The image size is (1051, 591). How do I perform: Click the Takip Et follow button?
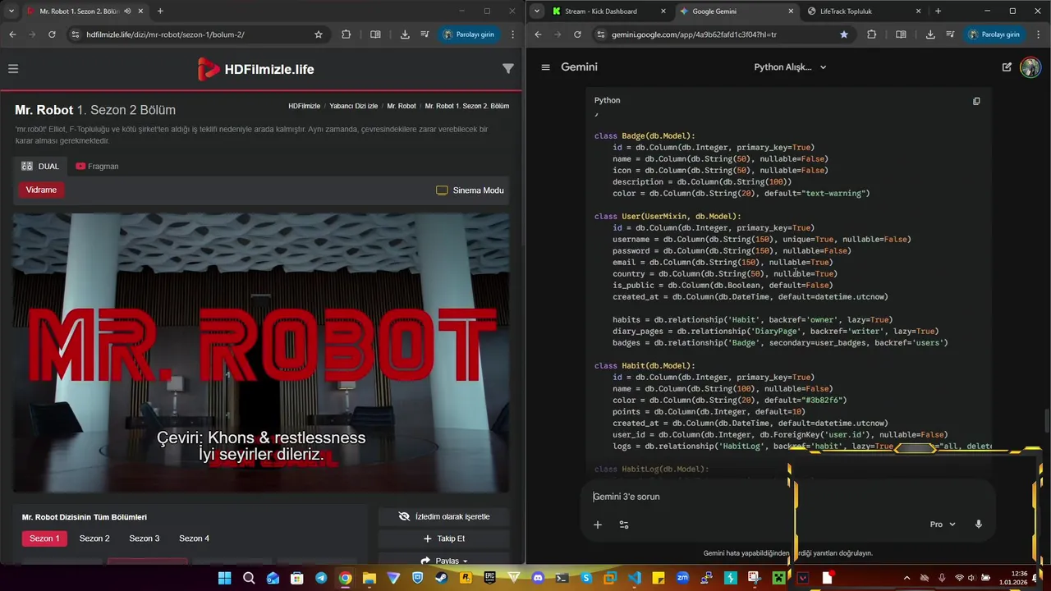pos(444,538)
